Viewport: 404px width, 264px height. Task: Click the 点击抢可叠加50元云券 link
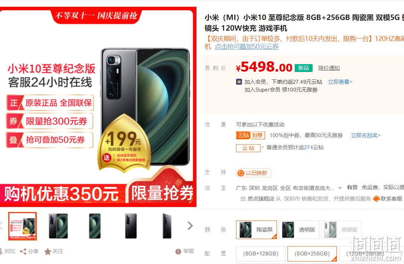coord(246,47)
